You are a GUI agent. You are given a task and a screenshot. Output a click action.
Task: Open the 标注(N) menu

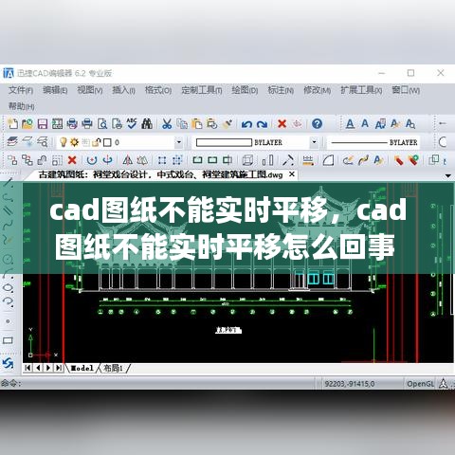click(281, 90)
